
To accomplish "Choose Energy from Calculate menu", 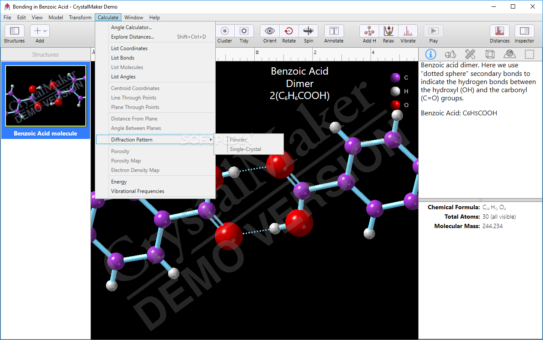I will point(155,182).
